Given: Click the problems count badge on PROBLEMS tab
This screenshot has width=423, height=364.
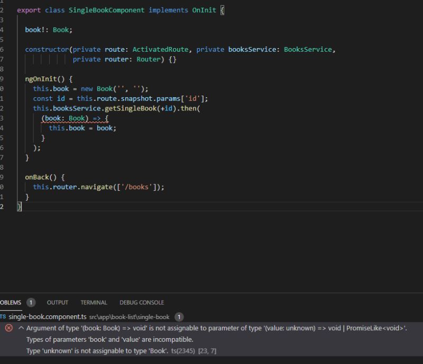Looking at the screenshot, I should click(31, 302).
